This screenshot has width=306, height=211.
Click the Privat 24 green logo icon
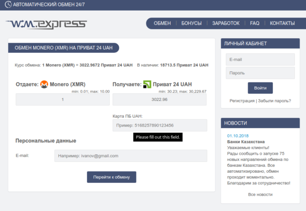(147, 84)
